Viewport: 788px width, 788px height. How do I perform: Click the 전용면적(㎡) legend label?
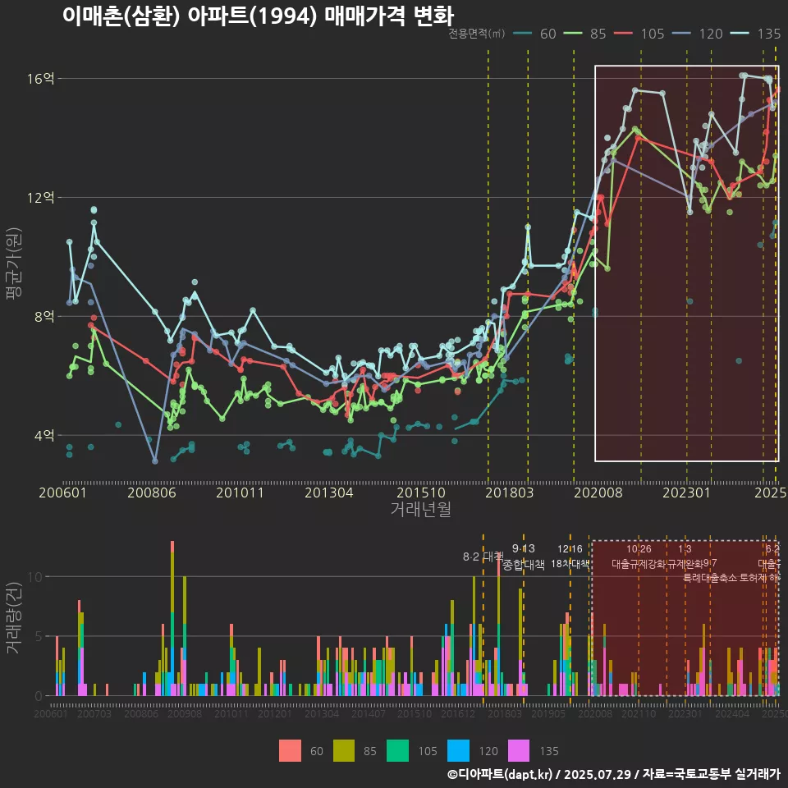(x=476, y=34)
